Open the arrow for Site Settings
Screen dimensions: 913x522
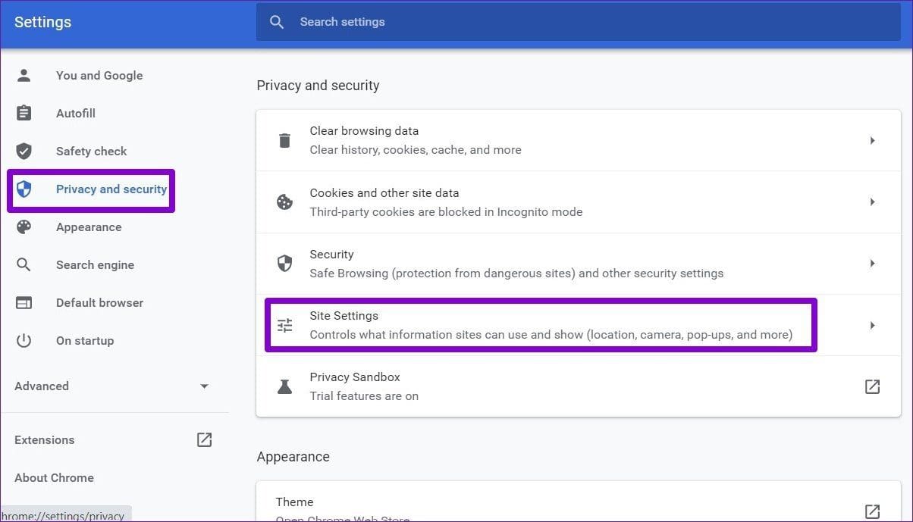pyautogui.click(x=872, y=326)
